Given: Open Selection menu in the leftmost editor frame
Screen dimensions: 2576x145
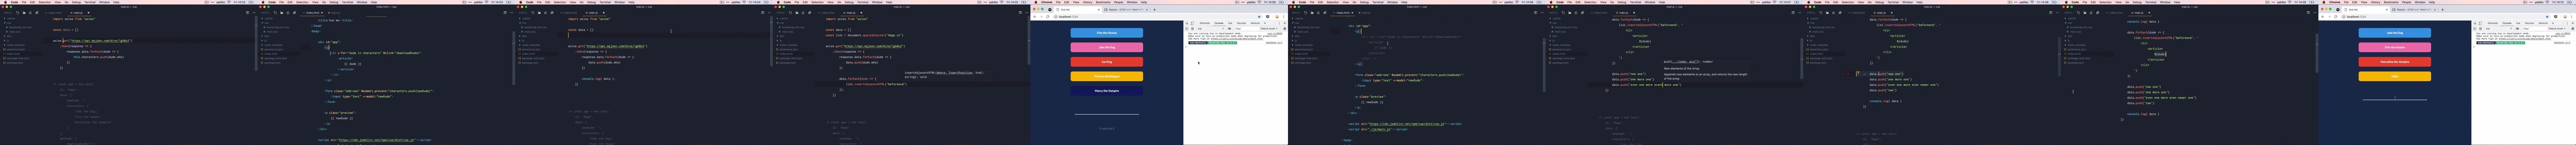Looking at the screenshot, I should coord(45,2).
